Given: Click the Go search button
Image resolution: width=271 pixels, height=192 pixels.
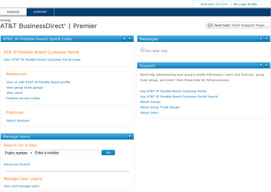Looking at the screenshot, I should (108, 153).
